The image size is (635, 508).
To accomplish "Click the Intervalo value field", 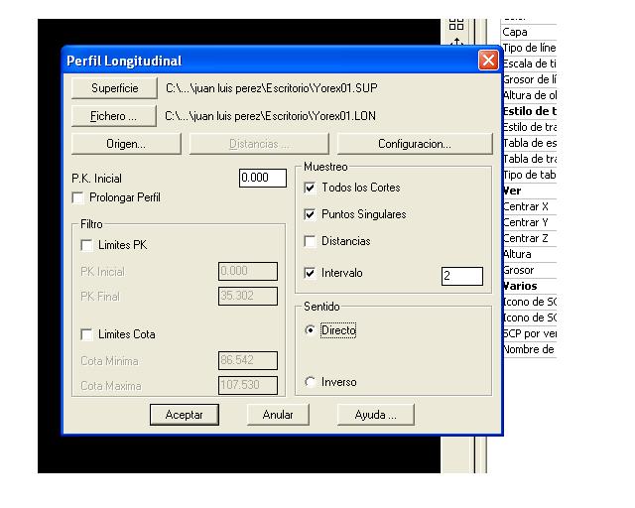I will pos(462,276).
